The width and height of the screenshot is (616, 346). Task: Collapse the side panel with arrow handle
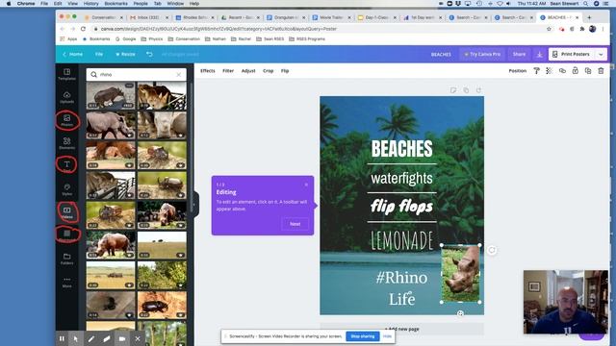(x=194, y=205)
